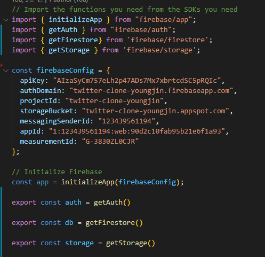Click the authDomain string value

click(151, 91)
